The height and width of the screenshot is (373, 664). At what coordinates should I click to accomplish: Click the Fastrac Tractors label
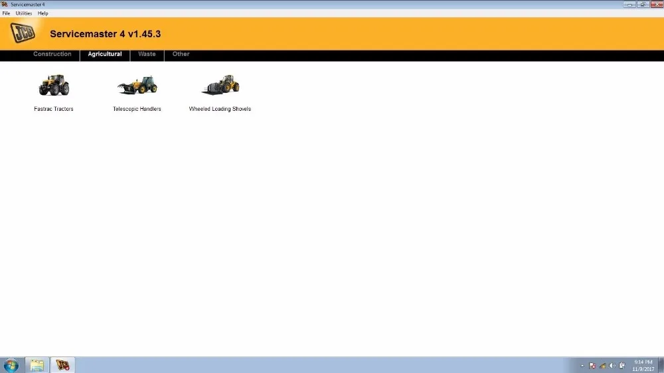(54, 109)
